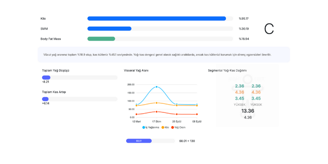Click the blue İç Yağlanma legend dot

coord(144,128)
